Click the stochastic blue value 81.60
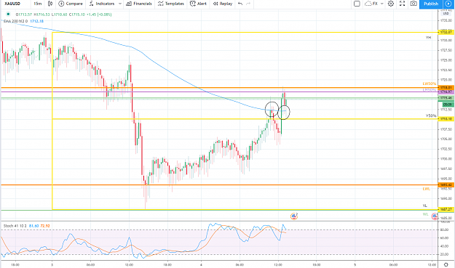Image resolution: width=455 pixels, height=268 pixels. click(x=33, y=226)
